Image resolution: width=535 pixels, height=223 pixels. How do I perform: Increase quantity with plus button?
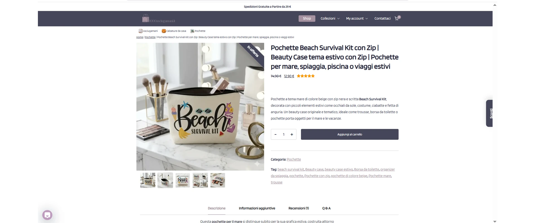292,134
